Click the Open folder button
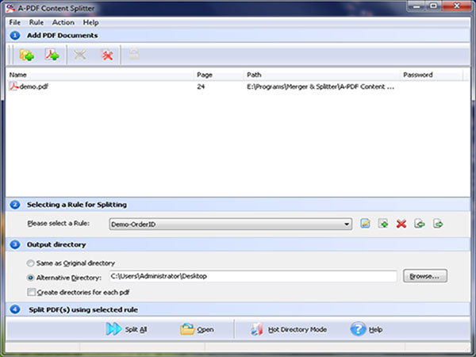Image resolution: width=476 pixels, height=357 pixels. point(197,329)
